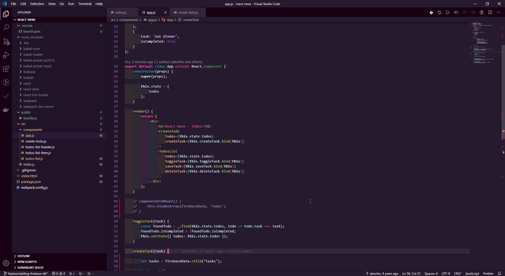The image size is (505, 276).
Task: Click the VS Code logo icon
Action: (x=4, y=4)
